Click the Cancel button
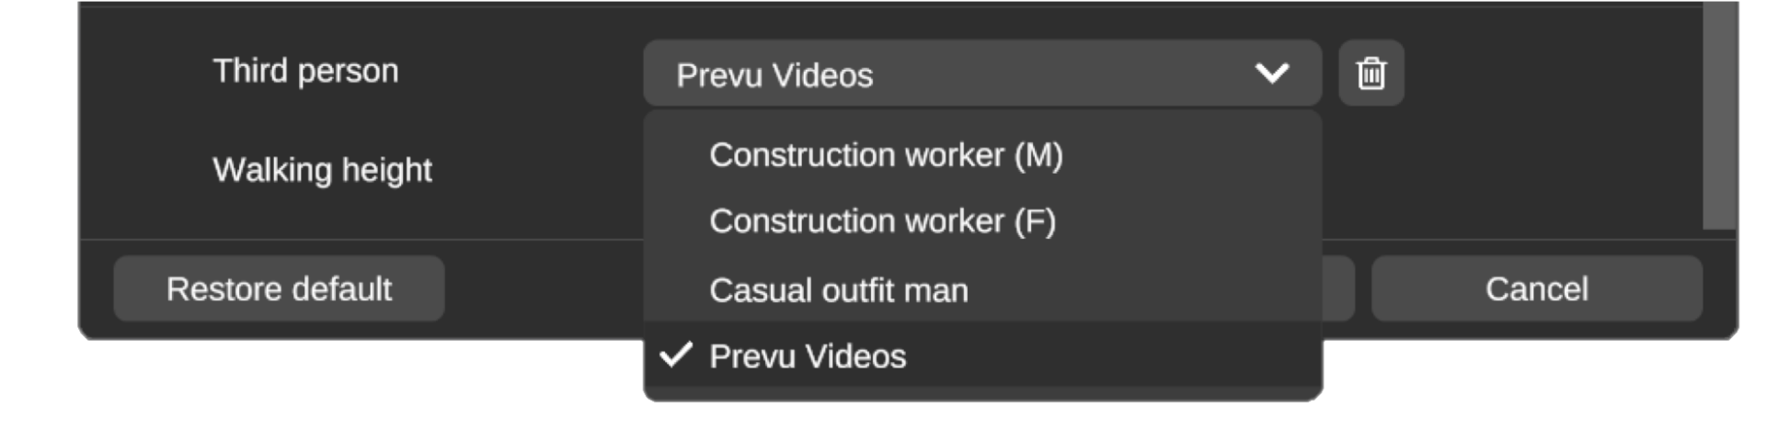This screenshot has height=429, width=1766. point(1536,288)
